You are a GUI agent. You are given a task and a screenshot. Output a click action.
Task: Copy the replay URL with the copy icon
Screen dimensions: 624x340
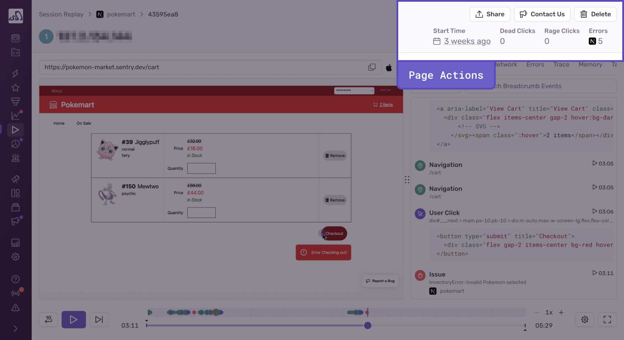pos(372,67)
